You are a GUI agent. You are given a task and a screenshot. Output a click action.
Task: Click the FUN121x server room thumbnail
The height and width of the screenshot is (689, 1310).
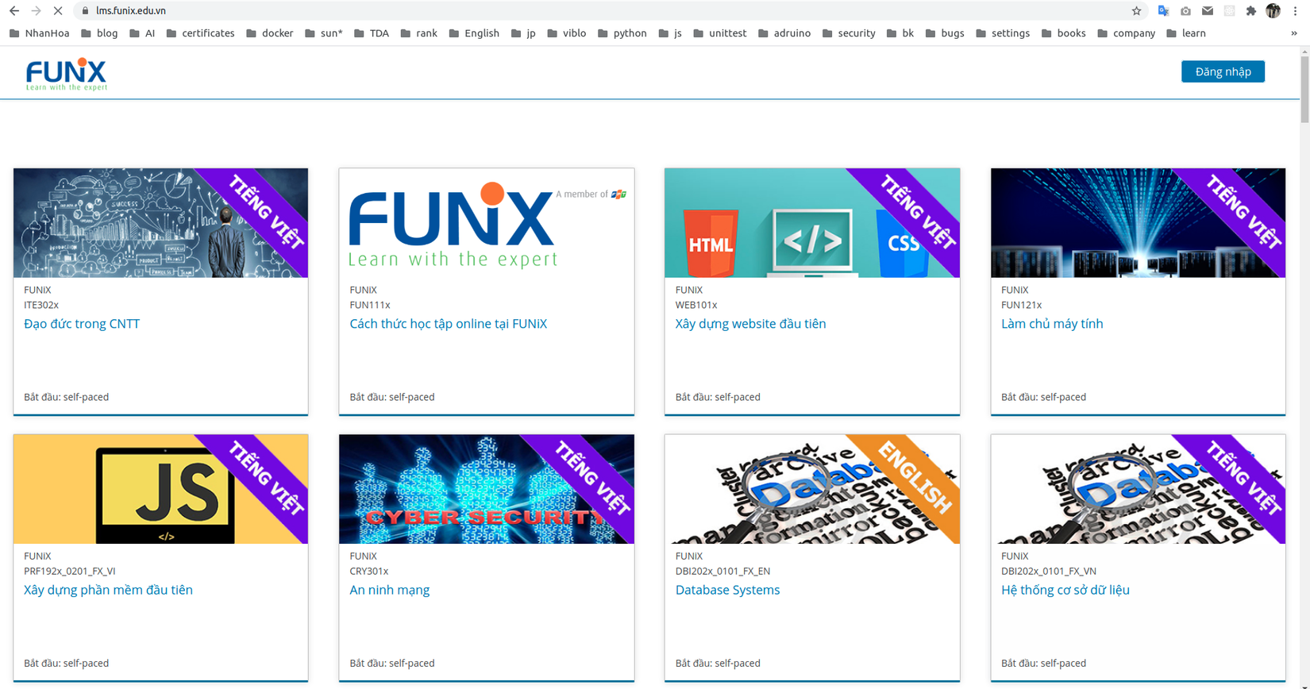click(1138, 223)
